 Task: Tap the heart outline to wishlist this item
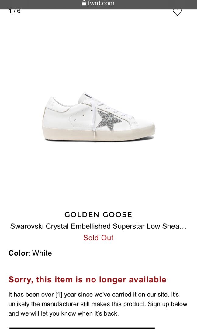[177, 12]
